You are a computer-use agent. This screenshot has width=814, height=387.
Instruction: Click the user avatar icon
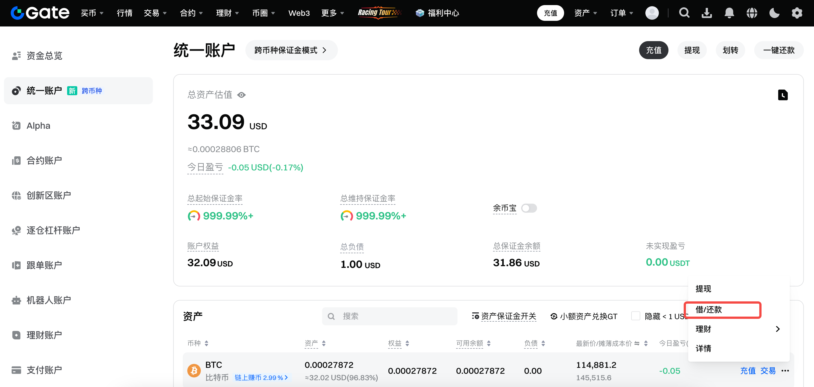point(652,13)
